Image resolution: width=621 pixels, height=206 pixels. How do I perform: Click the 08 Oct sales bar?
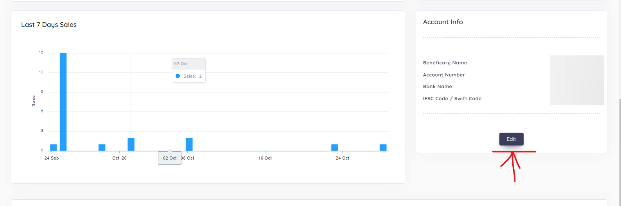point(189,144)
